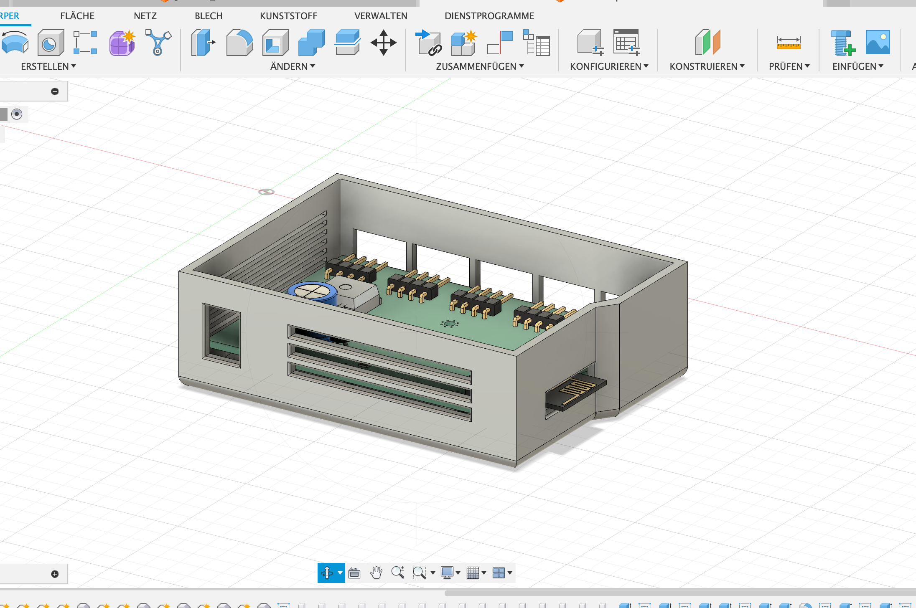Open the grid and snaps dropdown
This screenshot has width=916, height=608.
point(484,573)
